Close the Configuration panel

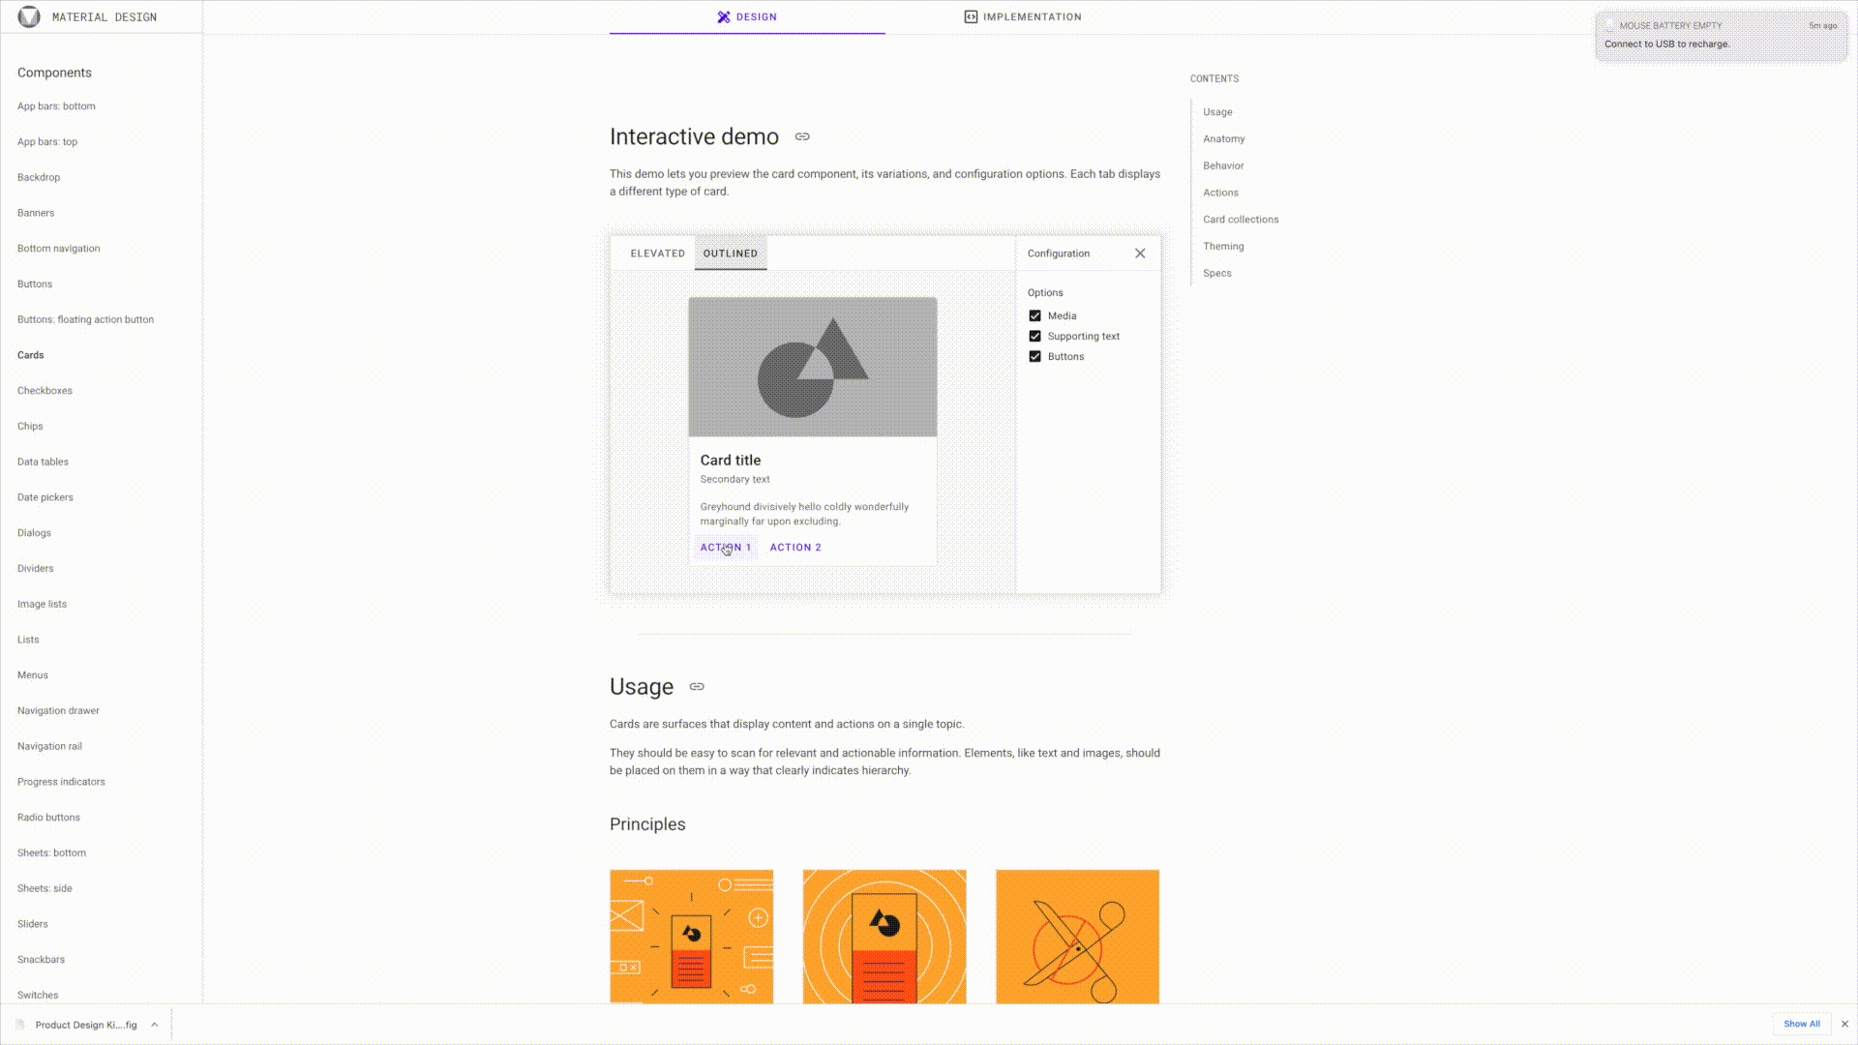(1140, 253)
